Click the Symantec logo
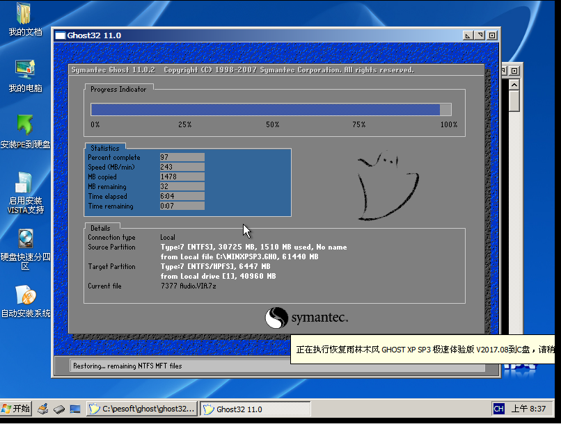 (306, 318)
